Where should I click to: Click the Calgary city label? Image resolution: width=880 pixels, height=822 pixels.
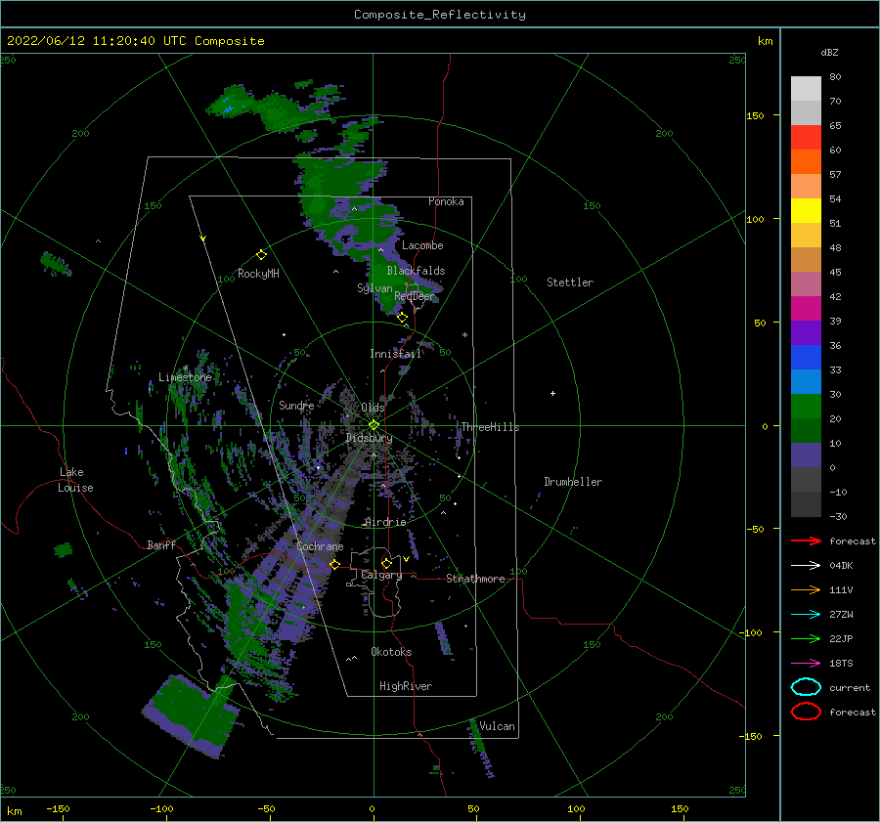(x=381, y=575)
